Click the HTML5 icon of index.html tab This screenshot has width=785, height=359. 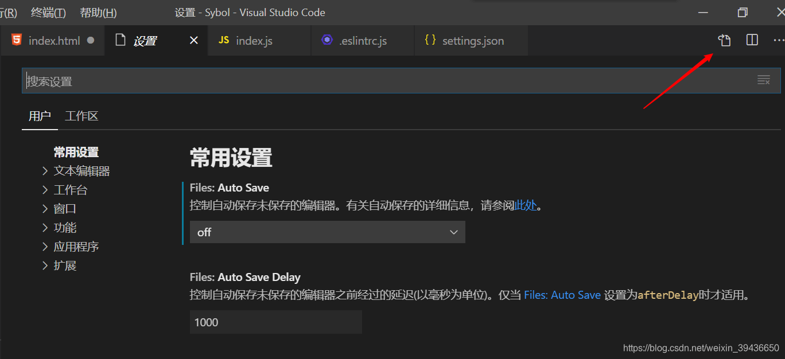point(17,40)
